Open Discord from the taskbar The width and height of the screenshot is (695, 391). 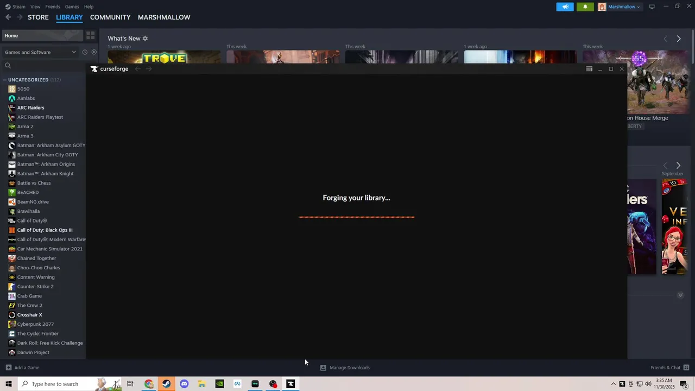coord(184,384)
